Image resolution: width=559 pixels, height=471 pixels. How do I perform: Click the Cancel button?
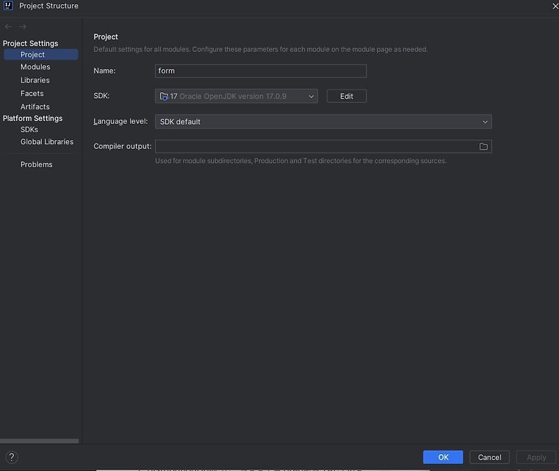[490, 457]
